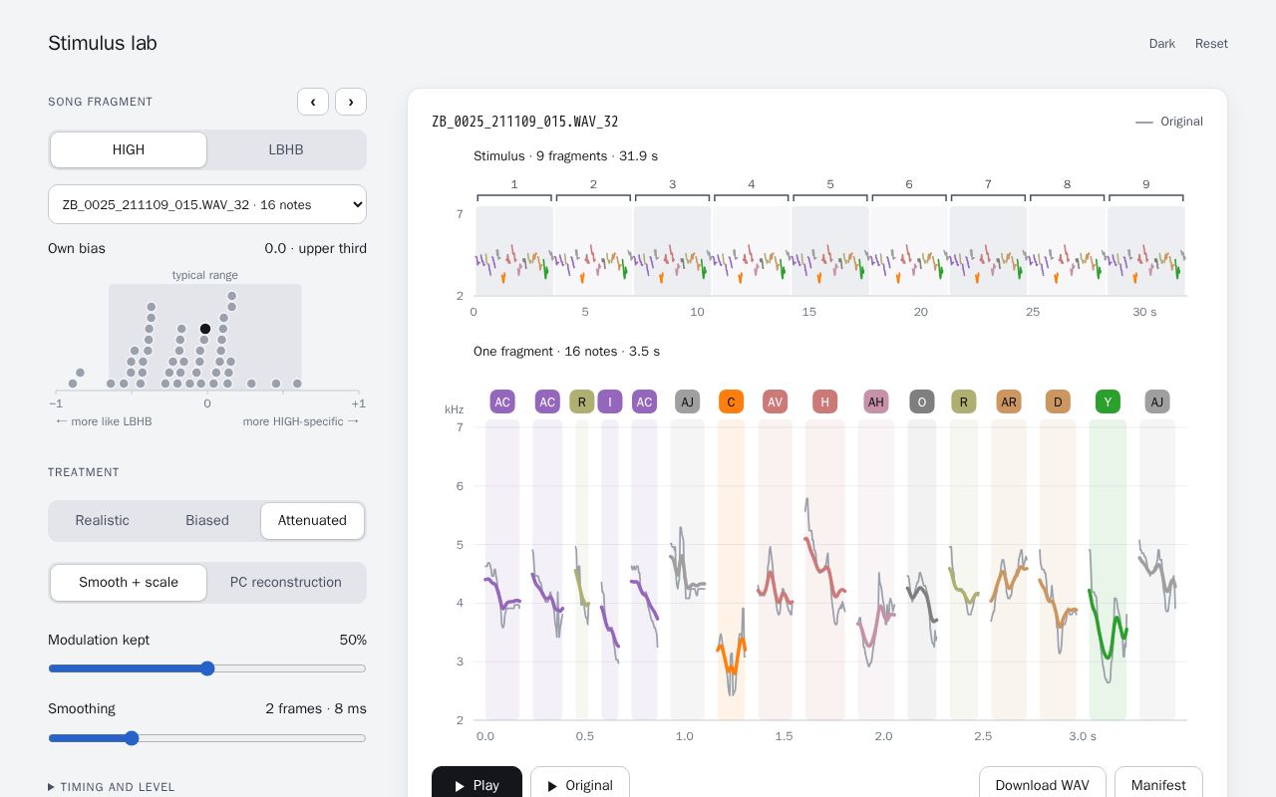Go to previous song fragment arrow
1276x797 pixels.
click(x=313, y=102)
